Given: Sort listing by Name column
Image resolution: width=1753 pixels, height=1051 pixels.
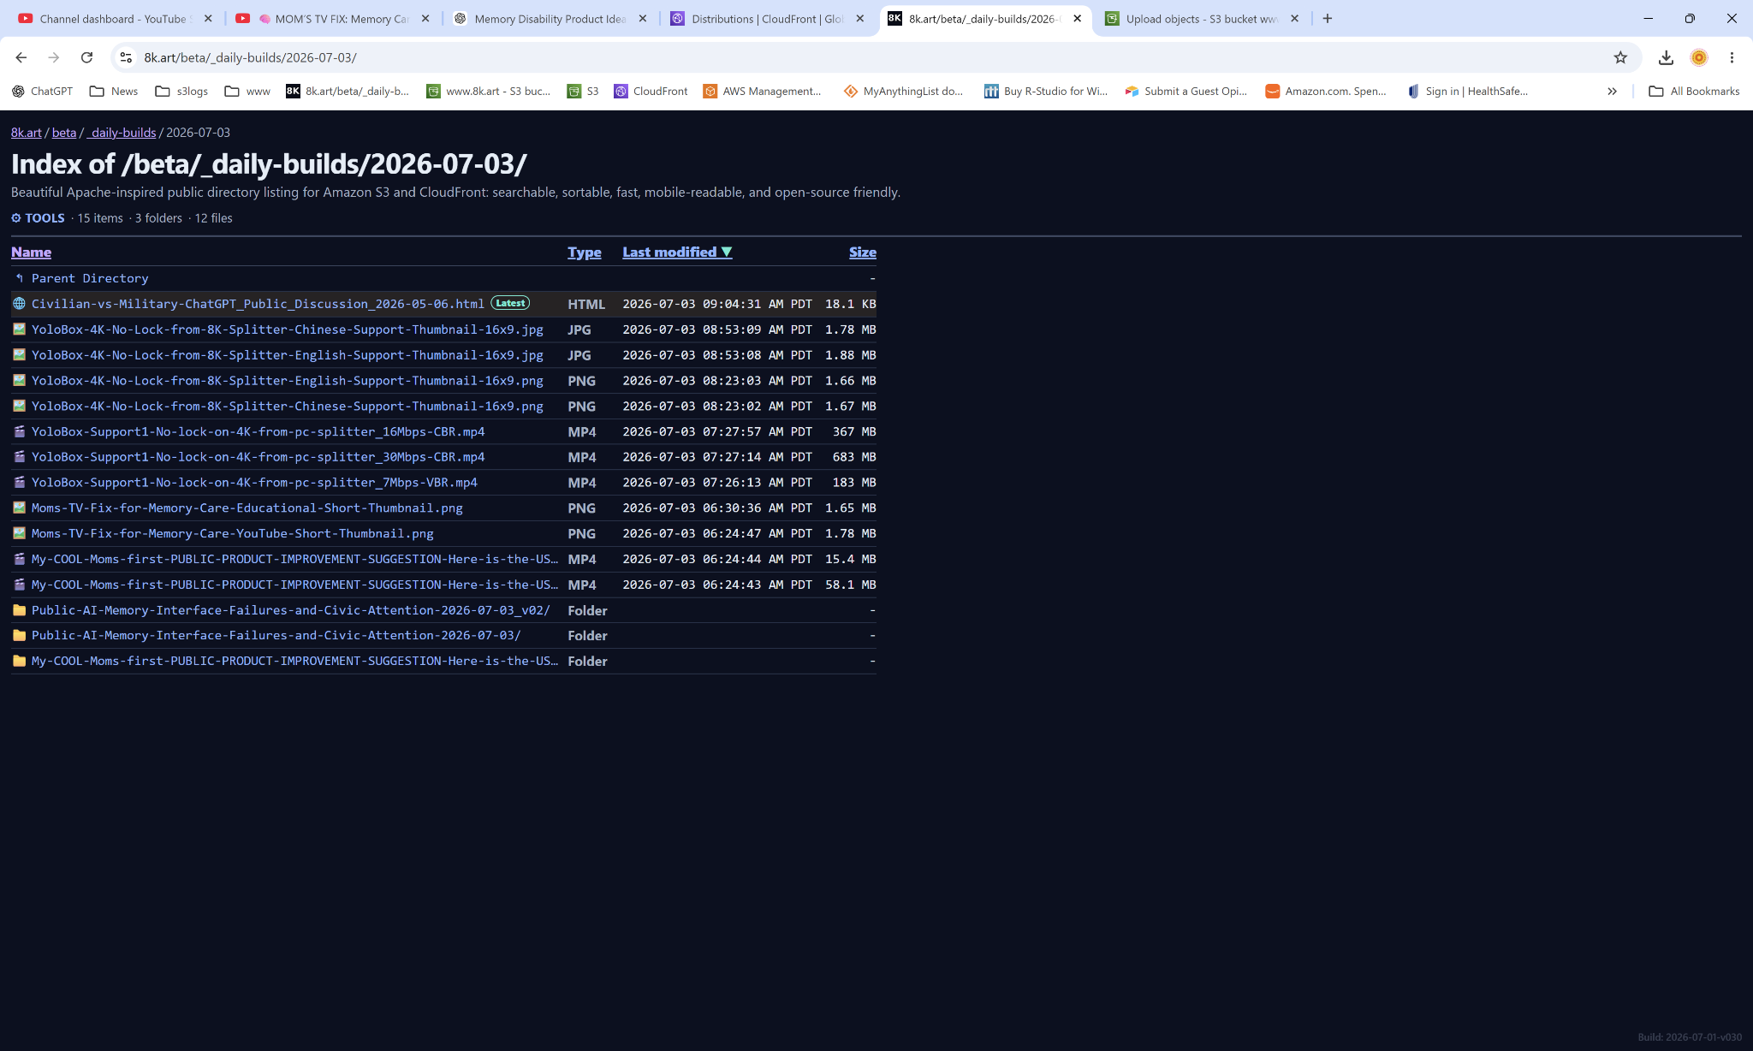Looking at the screenshot, I should 31,252.
